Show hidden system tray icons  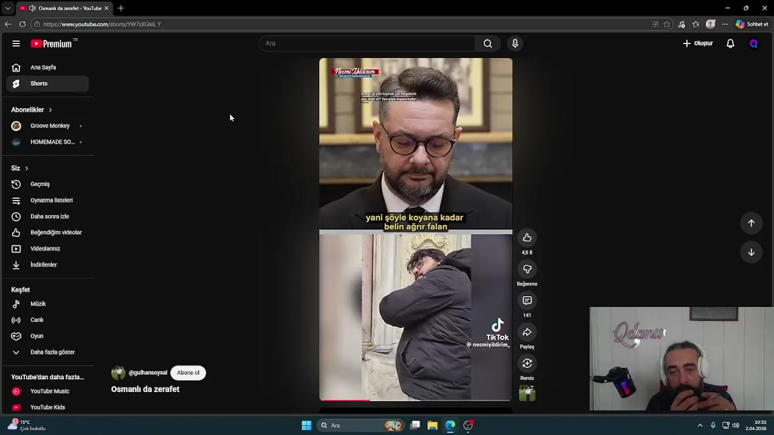[700, 425]
